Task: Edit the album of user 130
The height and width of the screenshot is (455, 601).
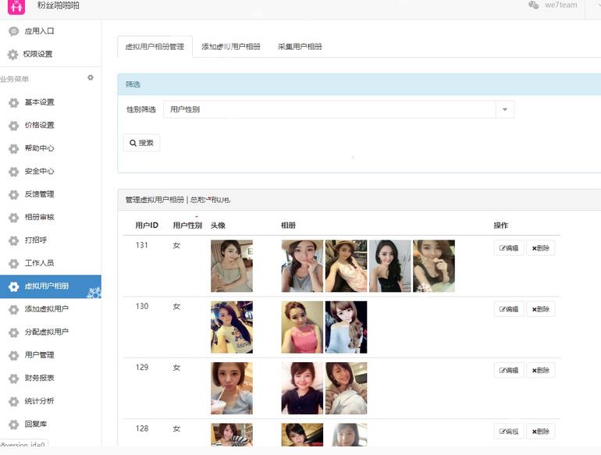Action: pyautogui.click(x=509, y=309)
